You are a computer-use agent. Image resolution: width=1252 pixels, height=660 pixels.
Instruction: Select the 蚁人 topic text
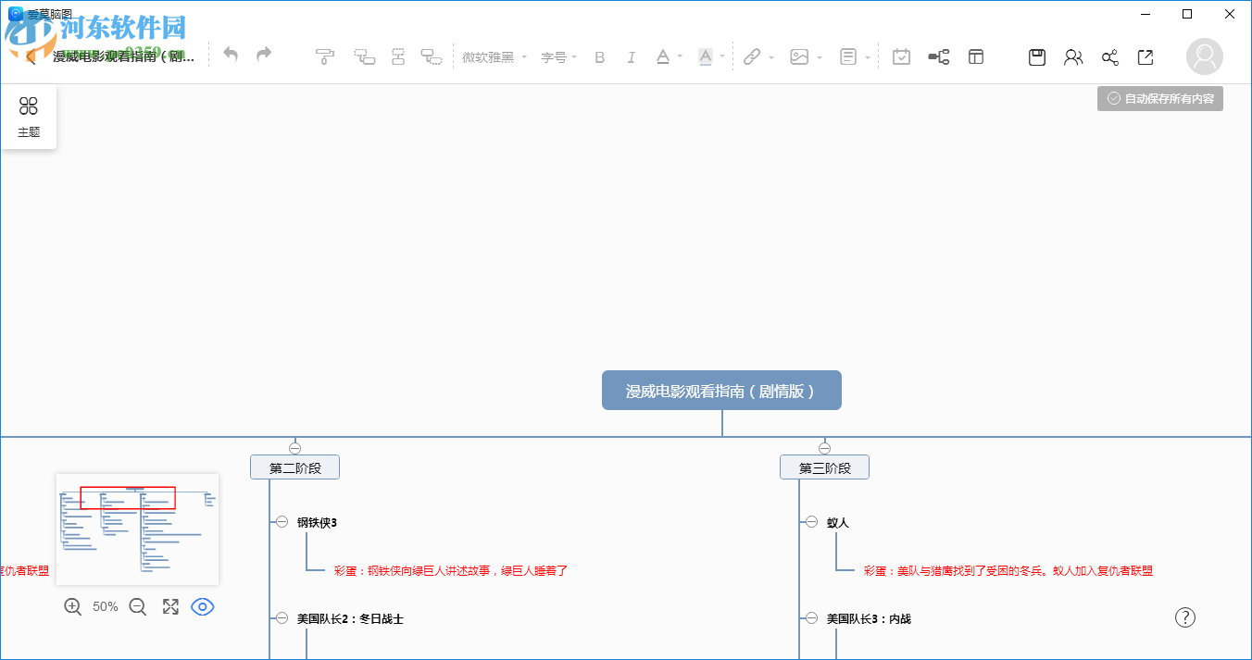(837, 522)
